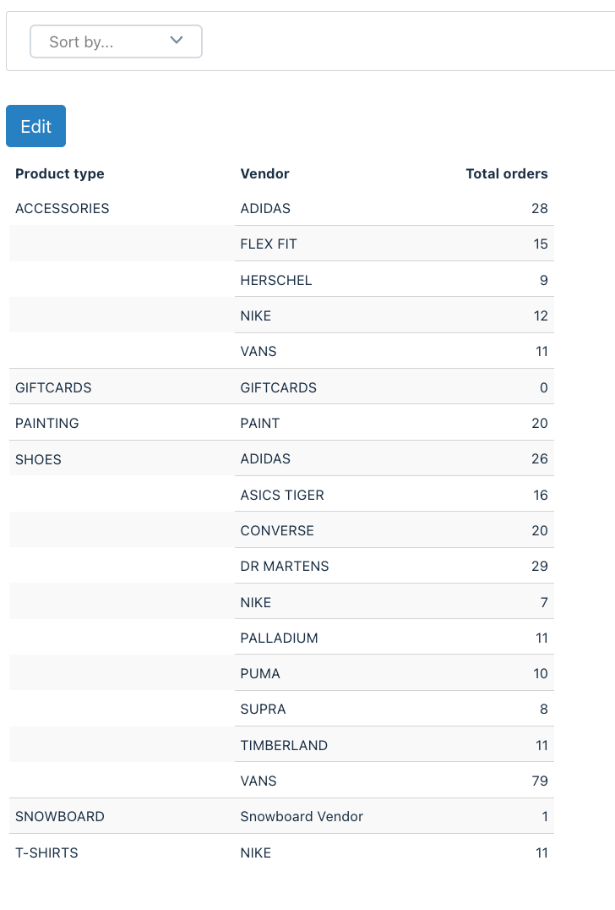The height and width of the screenshot is (910, 615).
Task: Select the TIMBERLAND vendor row
Action: pyautogui.click(x=395, y=745)
